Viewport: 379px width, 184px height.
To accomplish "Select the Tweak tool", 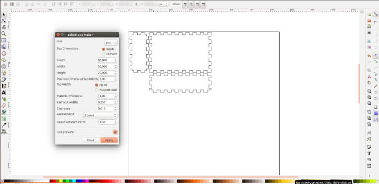I will point(3,27).
